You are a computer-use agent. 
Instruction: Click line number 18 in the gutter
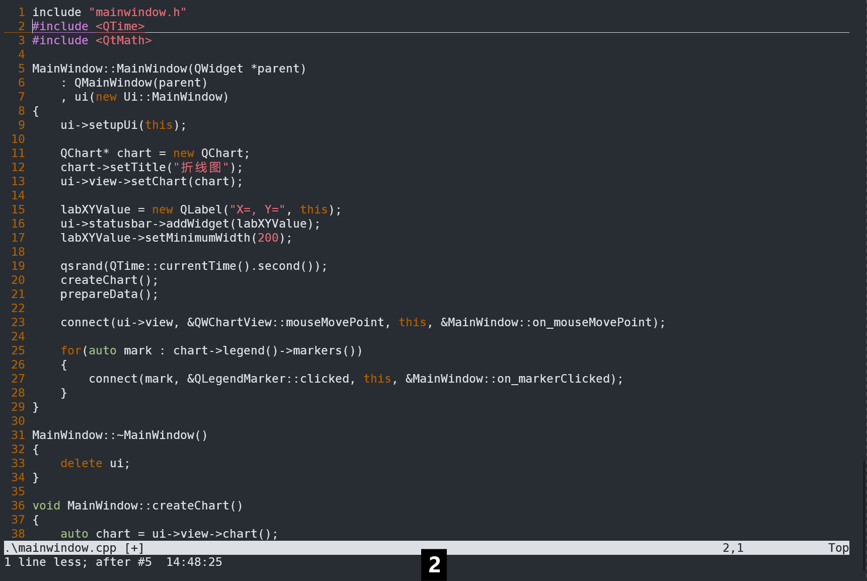coord(18,252)
